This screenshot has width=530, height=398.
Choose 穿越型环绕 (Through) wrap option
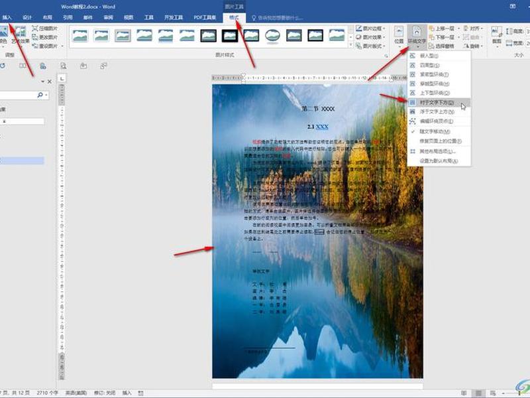click(x=439, y=84)
